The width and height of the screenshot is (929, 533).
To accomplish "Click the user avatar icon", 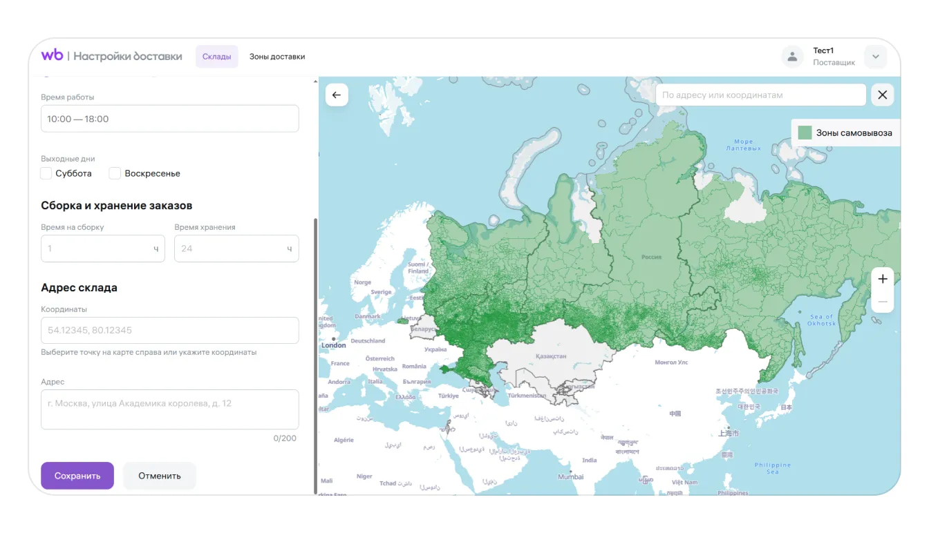I will (792, 57).
